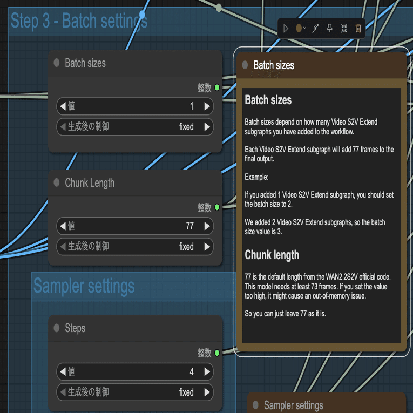The image size is (413, 413).
Task: Previous control mode in Batch sizes node
Action: tap(63, 127)
